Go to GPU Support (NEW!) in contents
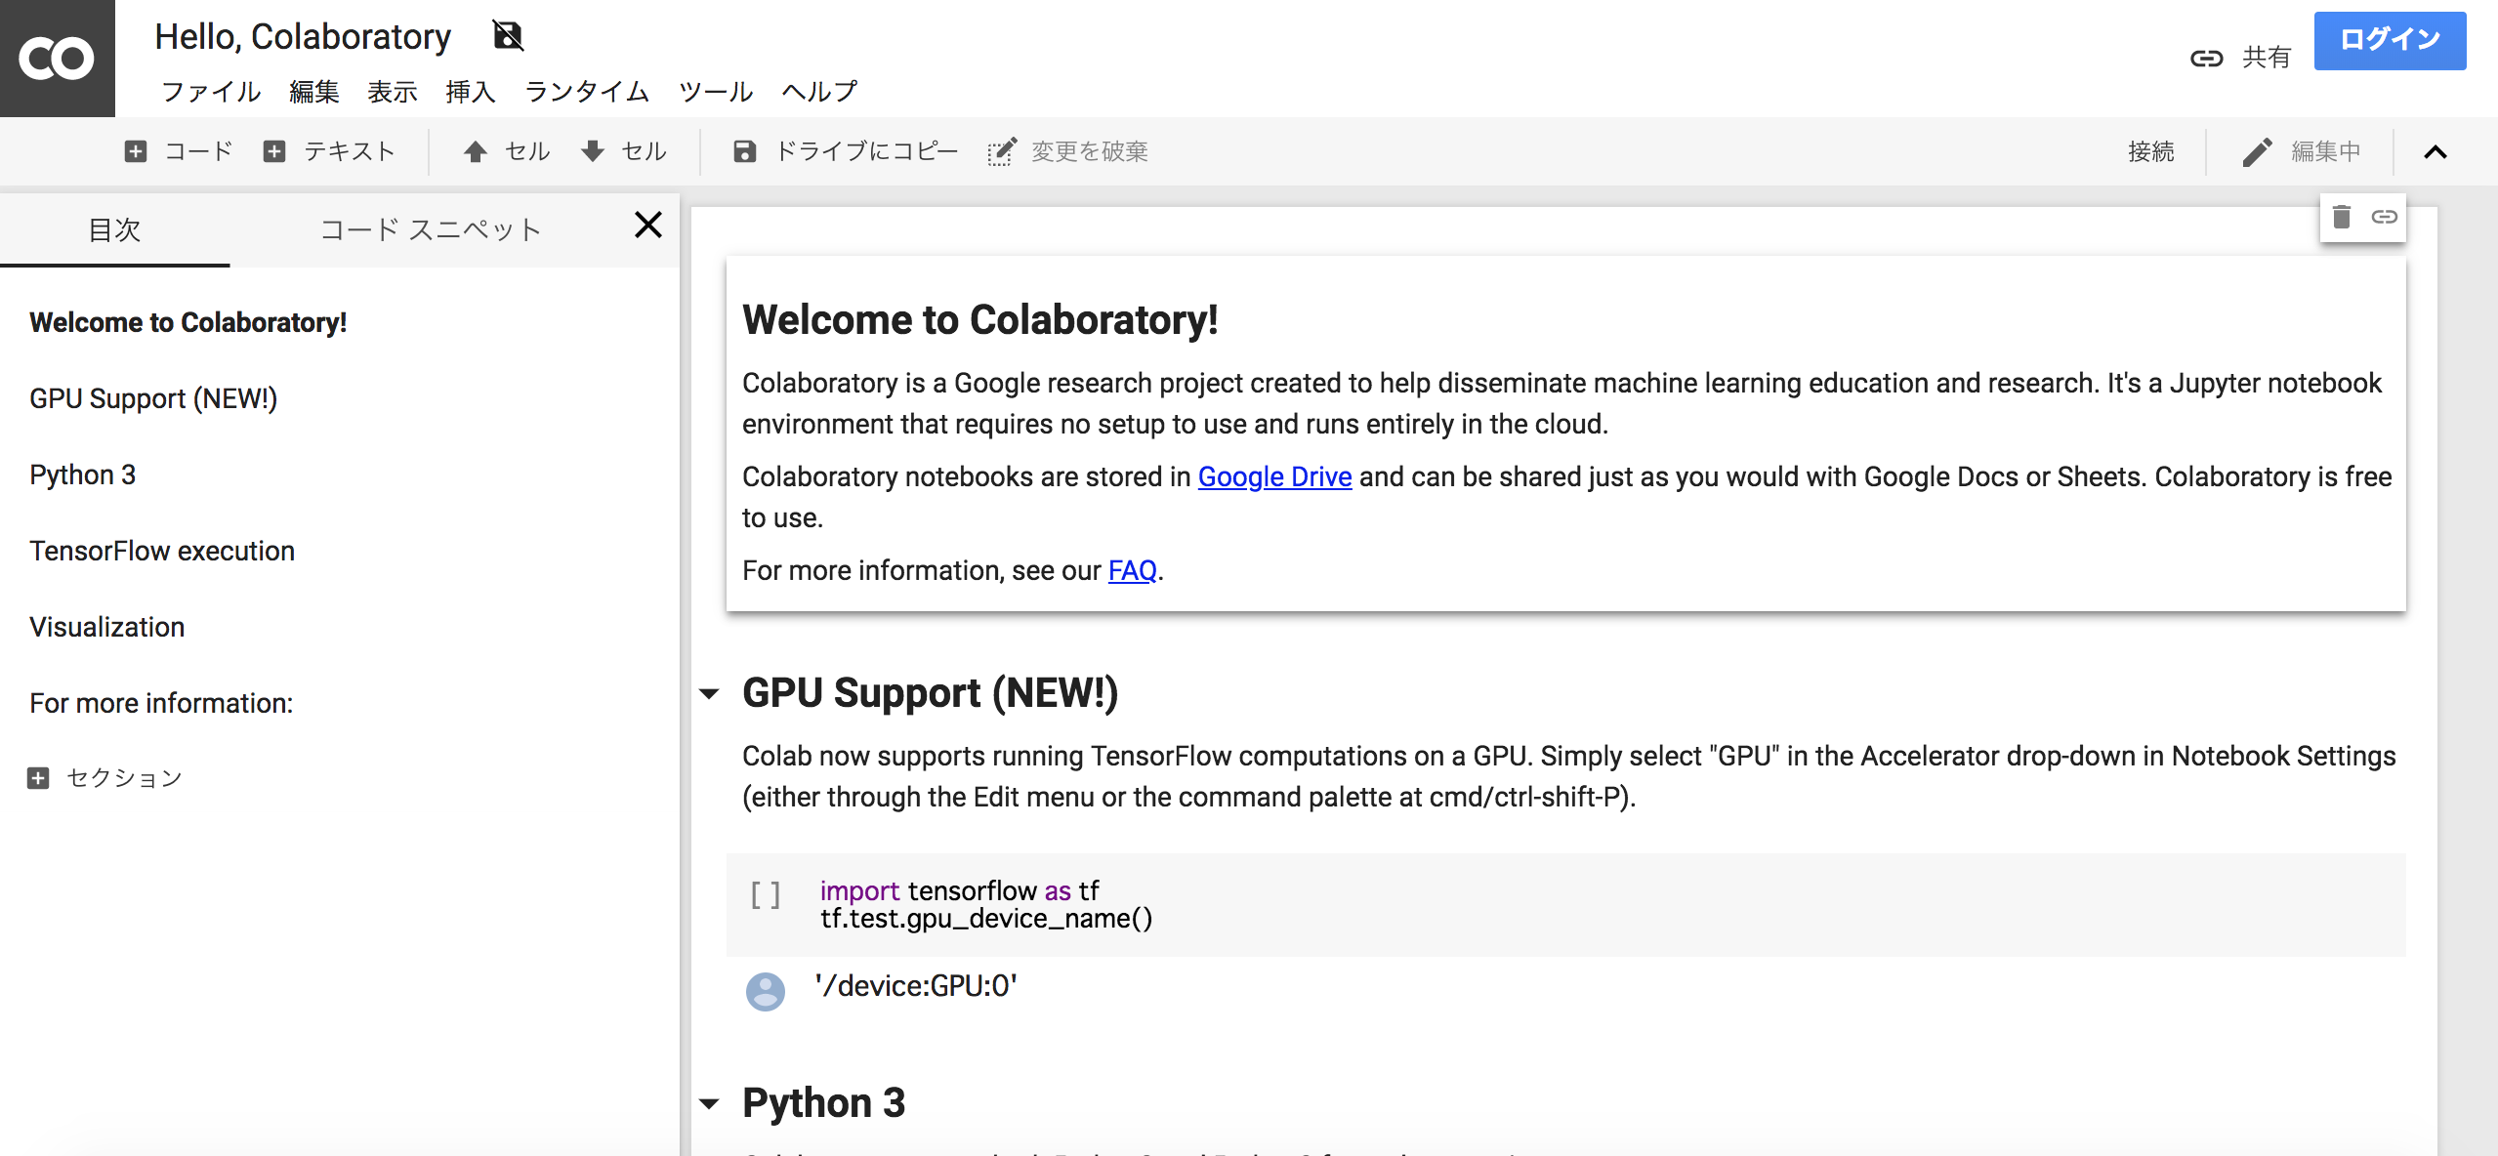This screenshot has height=1156, width=2498. point(153,398)
